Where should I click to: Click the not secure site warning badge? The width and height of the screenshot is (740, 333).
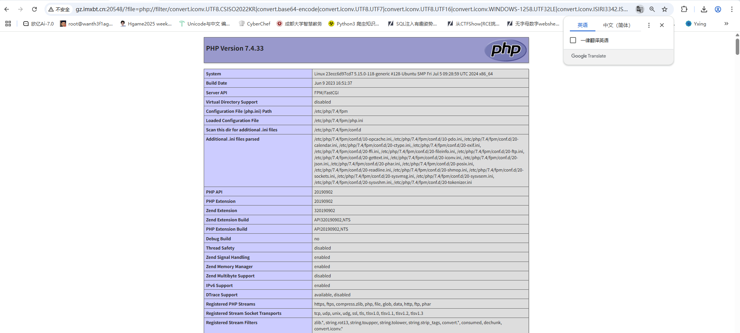59,9
